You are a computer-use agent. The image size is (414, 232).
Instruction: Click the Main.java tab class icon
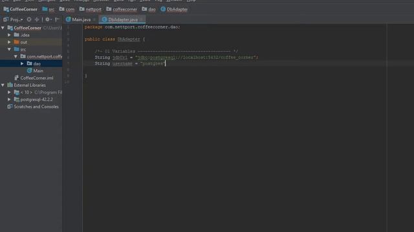[69, 19]
